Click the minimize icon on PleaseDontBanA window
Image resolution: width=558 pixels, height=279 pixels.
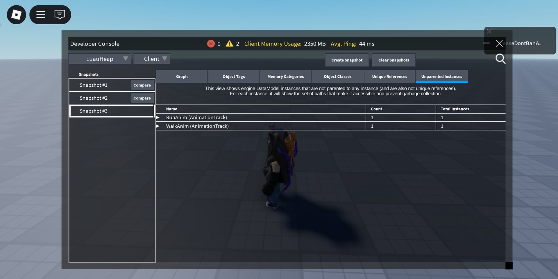point(489,31)
